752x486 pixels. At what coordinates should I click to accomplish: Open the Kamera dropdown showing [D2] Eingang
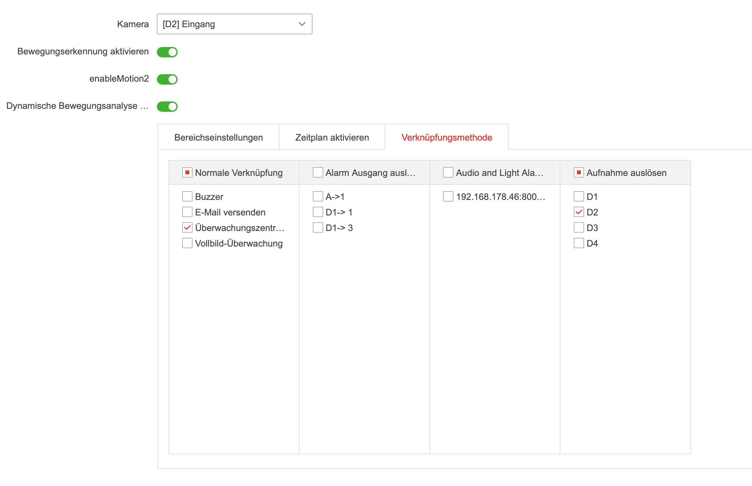pyautogui.click(x=234, y=24)
